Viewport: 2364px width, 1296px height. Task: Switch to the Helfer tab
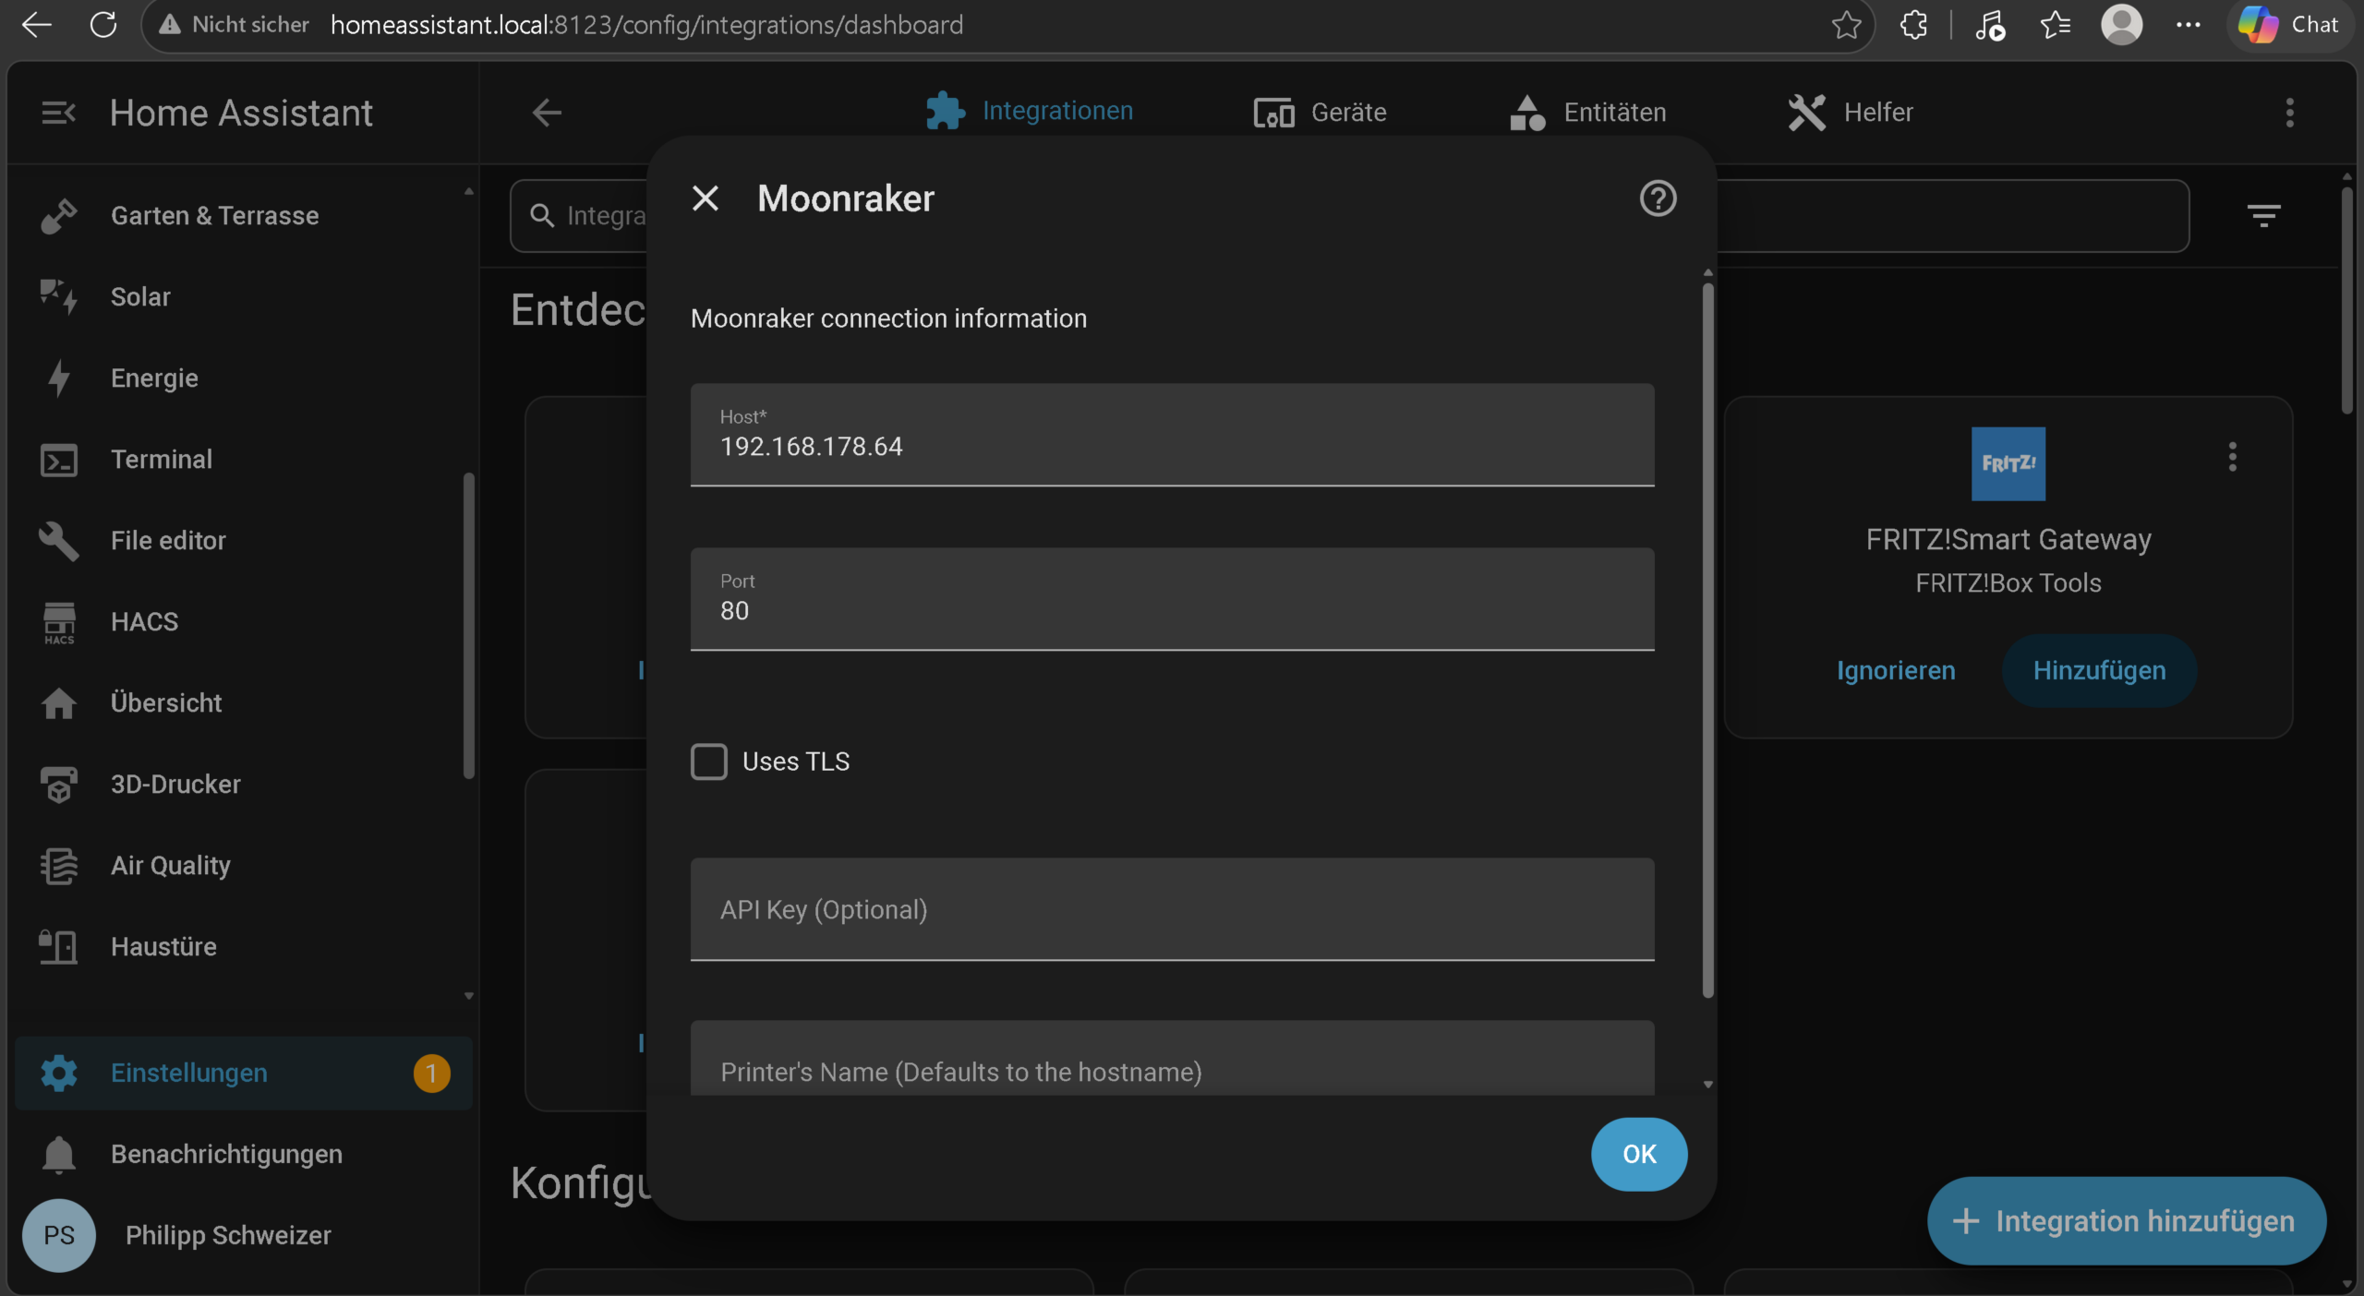click(1850, 112)
